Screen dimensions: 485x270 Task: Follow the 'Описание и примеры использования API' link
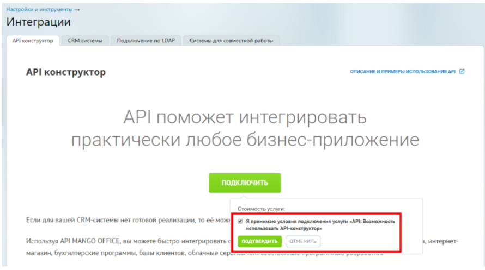coord(402,72)
